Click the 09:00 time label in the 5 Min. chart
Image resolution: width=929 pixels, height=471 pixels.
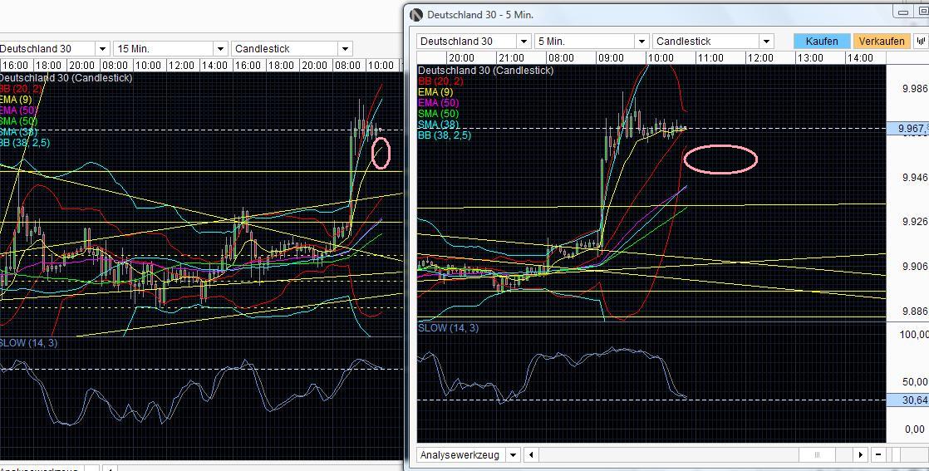[x=611, y=57]
